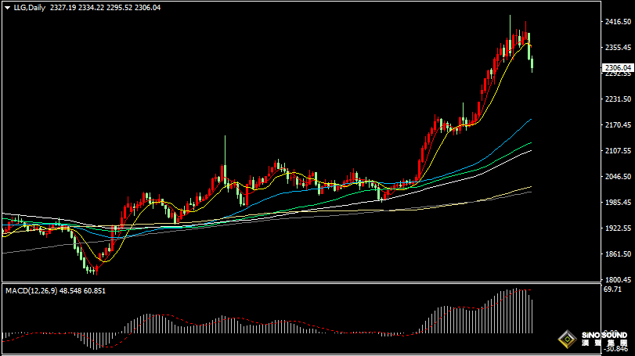Click the 2046.50 price axis label
Screen dimensions: 635x356
click(618, 177)
